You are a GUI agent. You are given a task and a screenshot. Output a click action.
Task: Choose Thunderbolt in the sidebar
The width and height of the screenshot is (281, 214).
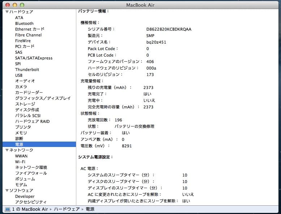27,70
